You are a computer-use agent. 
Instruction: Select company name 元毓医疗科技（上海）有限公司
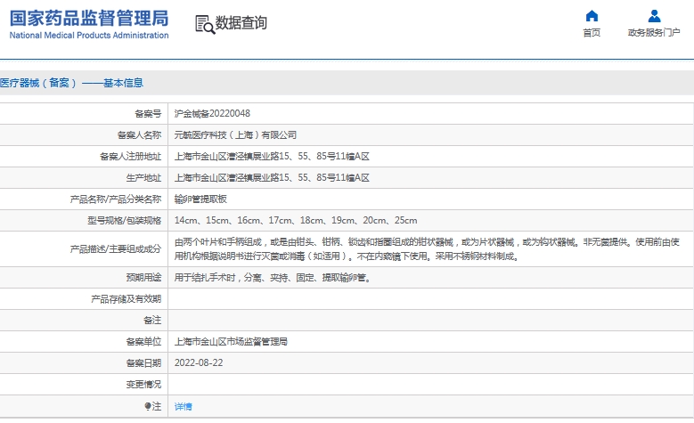235,135
